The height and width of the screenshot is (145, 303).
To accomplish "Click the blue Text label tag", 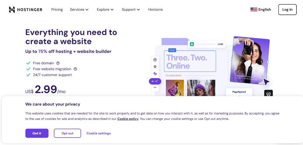I will [172, 50].
